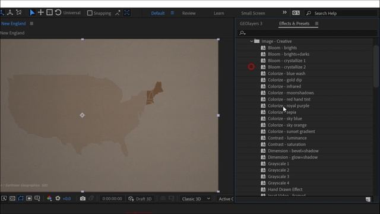Switch to the Default workspace
The height and width of the screenshot is (214, 380).
tap(158, 13)
